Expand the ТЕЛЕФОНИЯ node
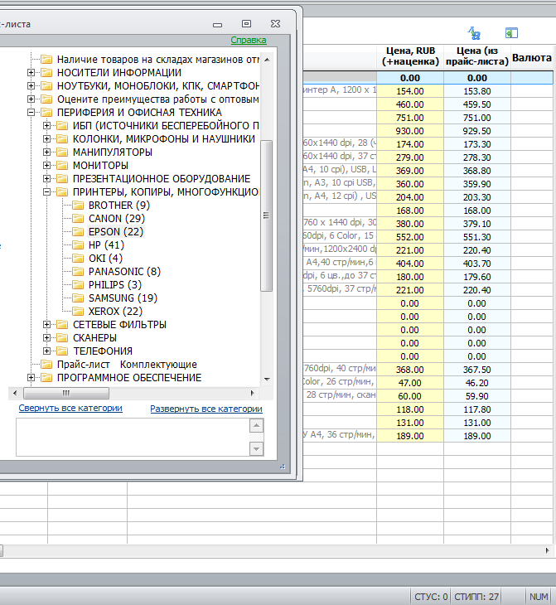The width and height of the screenshot is (556, 605). tap(46, 351)
